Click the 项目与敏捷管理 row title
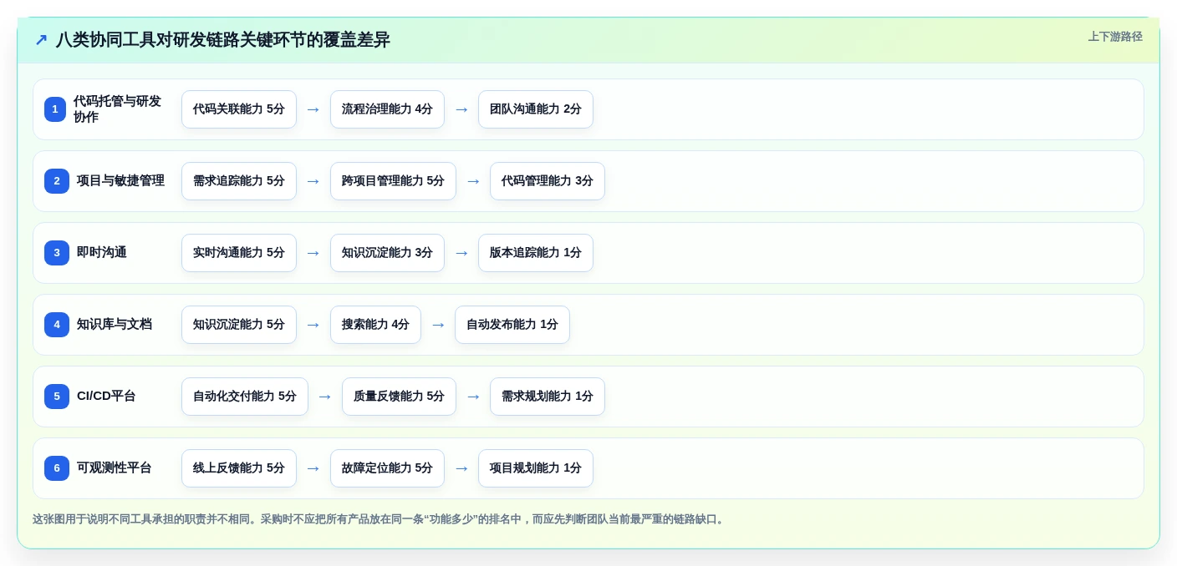 point(120,181)
